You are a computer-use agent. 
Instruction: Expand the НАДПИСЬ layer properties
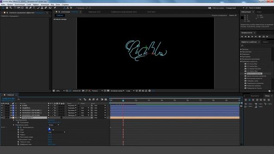[x=11, y=108]
